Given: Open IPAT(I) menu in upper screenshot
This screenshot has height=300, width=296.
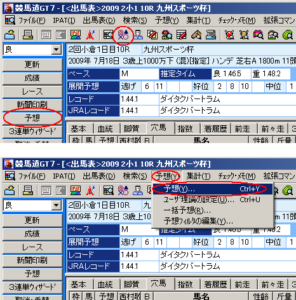Looking at the screenshot, I should coord(64,20).
